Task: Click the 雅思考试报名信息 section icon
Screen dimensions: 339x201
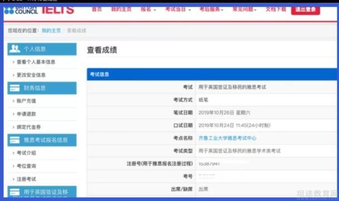Action: [14, 140]
